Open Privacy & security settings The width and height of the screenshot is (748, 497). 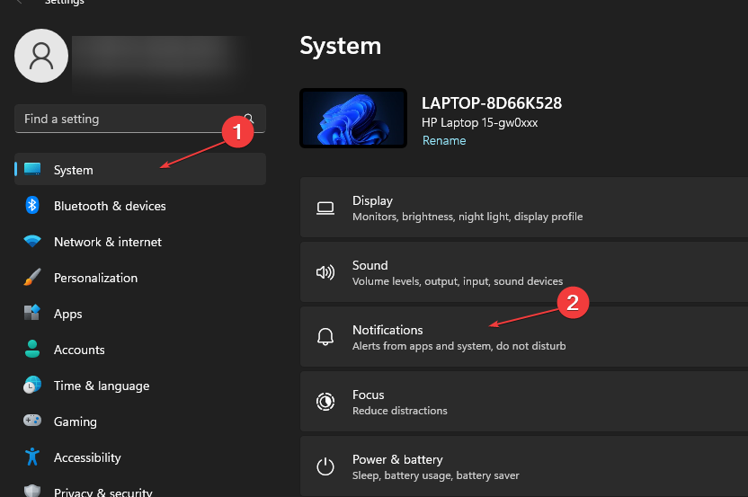click(x=140, y=489)
